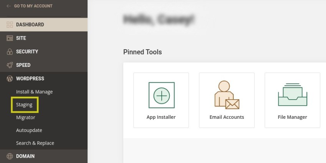Expand the Site section
The image size is (326, 163).
coord(21,38)
